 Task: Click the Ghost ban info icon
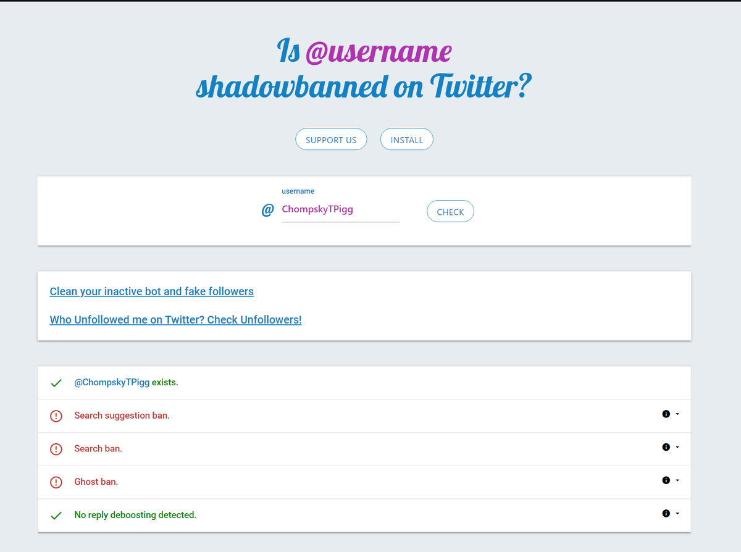(666, 480)
